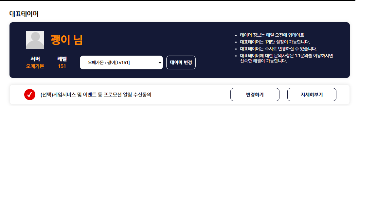This screenshot has height=212, width=377.
Task: Open the tamer dropdown chevron arrow
Action: 160,62
